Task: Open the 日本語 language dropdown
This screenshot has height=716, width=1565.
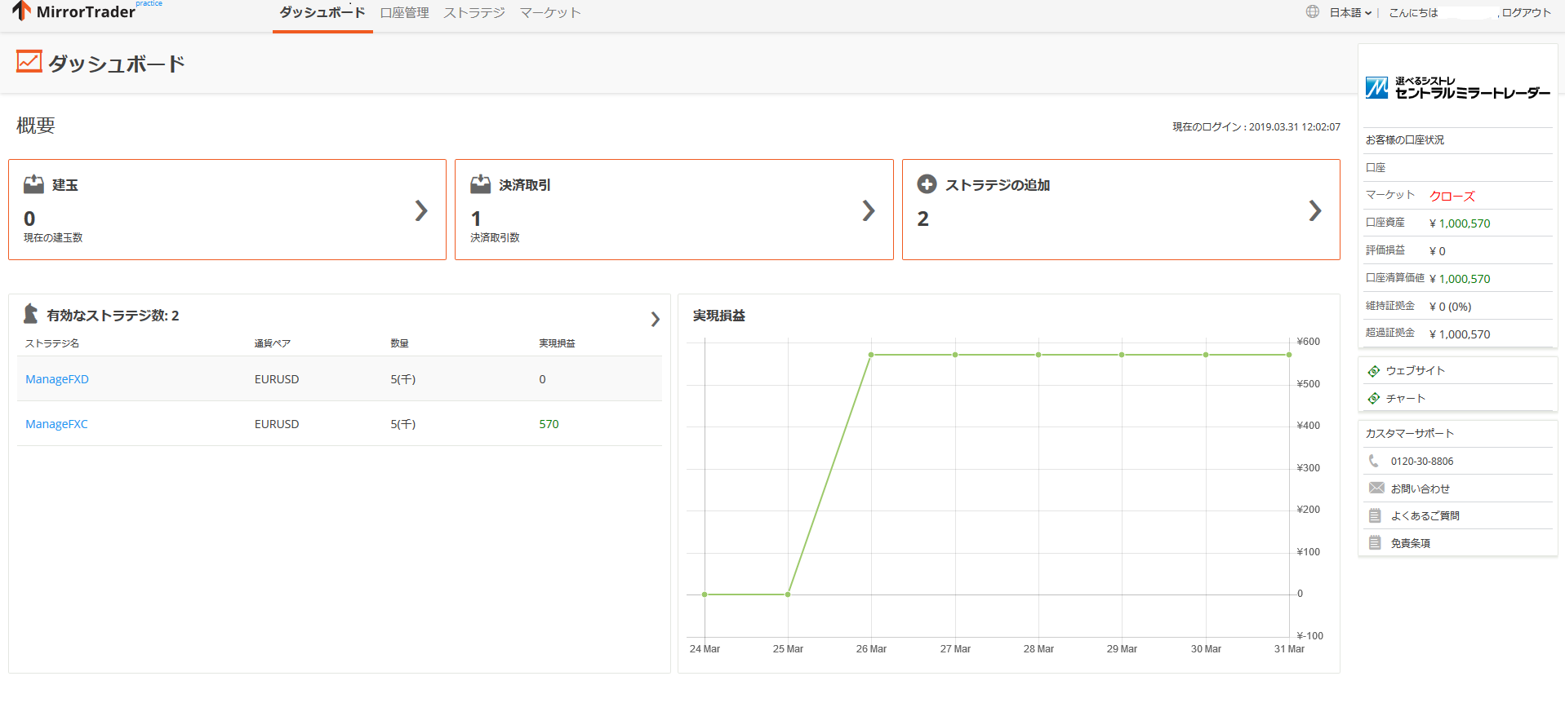Action: click(x=1350, y=13)
